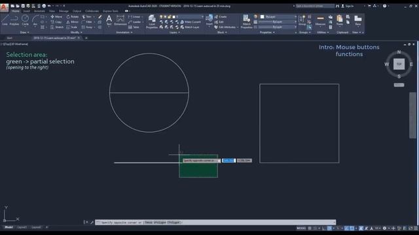Viewport: 419px width, 235px height.
Task: Click the Insert block icon
Action: (x=209, y=20)
